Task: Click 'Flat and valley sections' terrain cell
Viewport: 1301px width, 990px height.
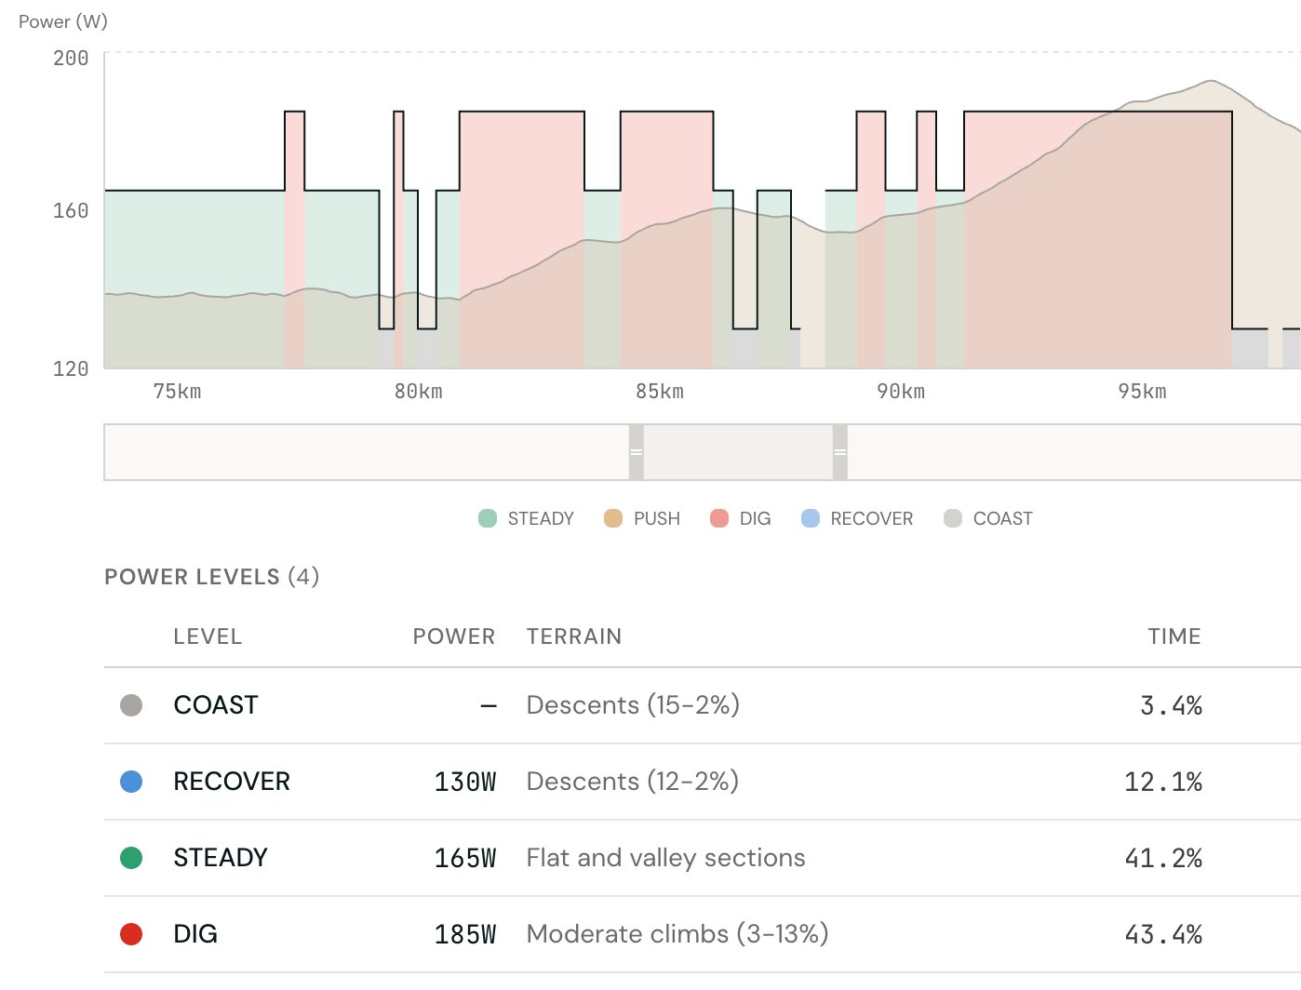Action: (665, 858)
